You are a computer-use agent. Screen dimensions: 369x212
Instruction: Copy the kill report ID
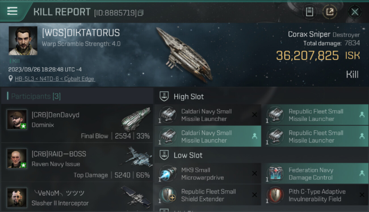(x=141, y=13)
